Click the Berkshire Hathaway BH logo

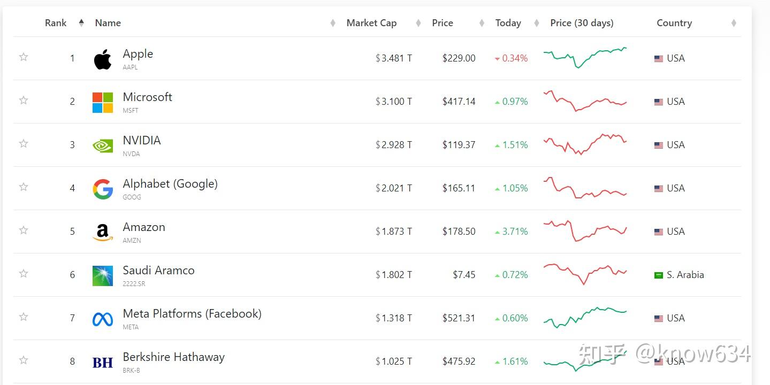coord(103,363)
